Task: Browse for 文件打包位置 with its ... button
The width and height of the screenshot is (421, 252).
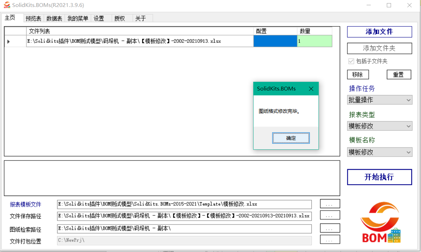Action: (330, 240)
